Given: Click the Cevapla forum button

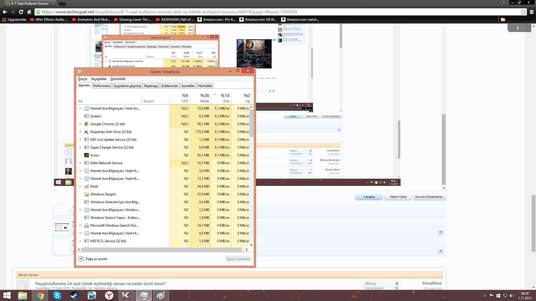Looking at the screenshot, I should pos(369,197).
